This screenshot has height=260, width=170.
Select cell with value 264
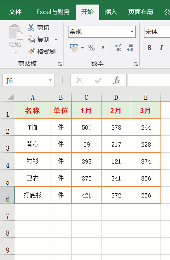click(x=146, y=128)
